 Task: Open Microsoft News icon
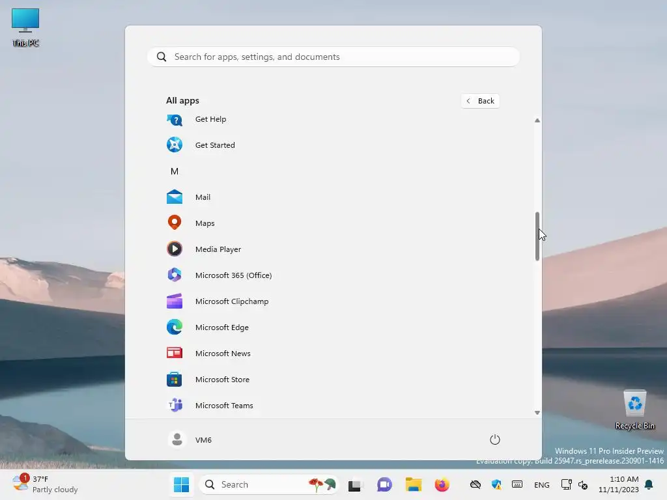click(x=175, y=353)
